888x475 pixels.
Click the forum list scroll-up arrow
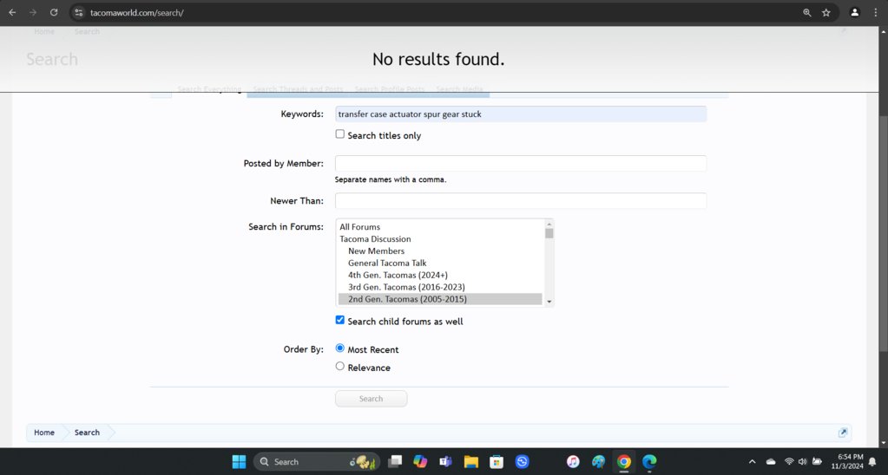pos(549,224)
